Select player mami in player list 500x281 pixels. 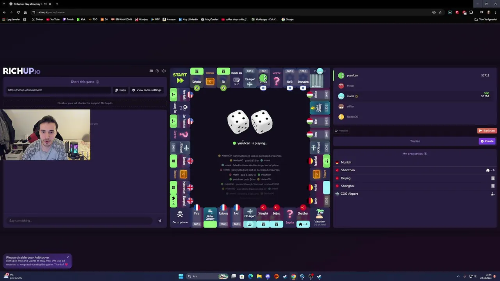point(414,96)
